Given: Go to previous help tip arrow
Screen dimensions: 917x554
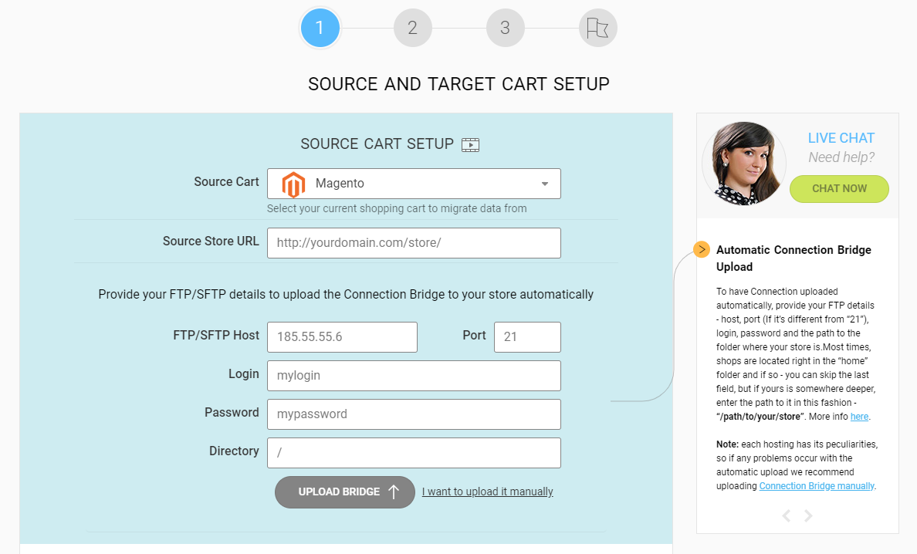Looking at the screenshot, I should click(x=787, y=515).
